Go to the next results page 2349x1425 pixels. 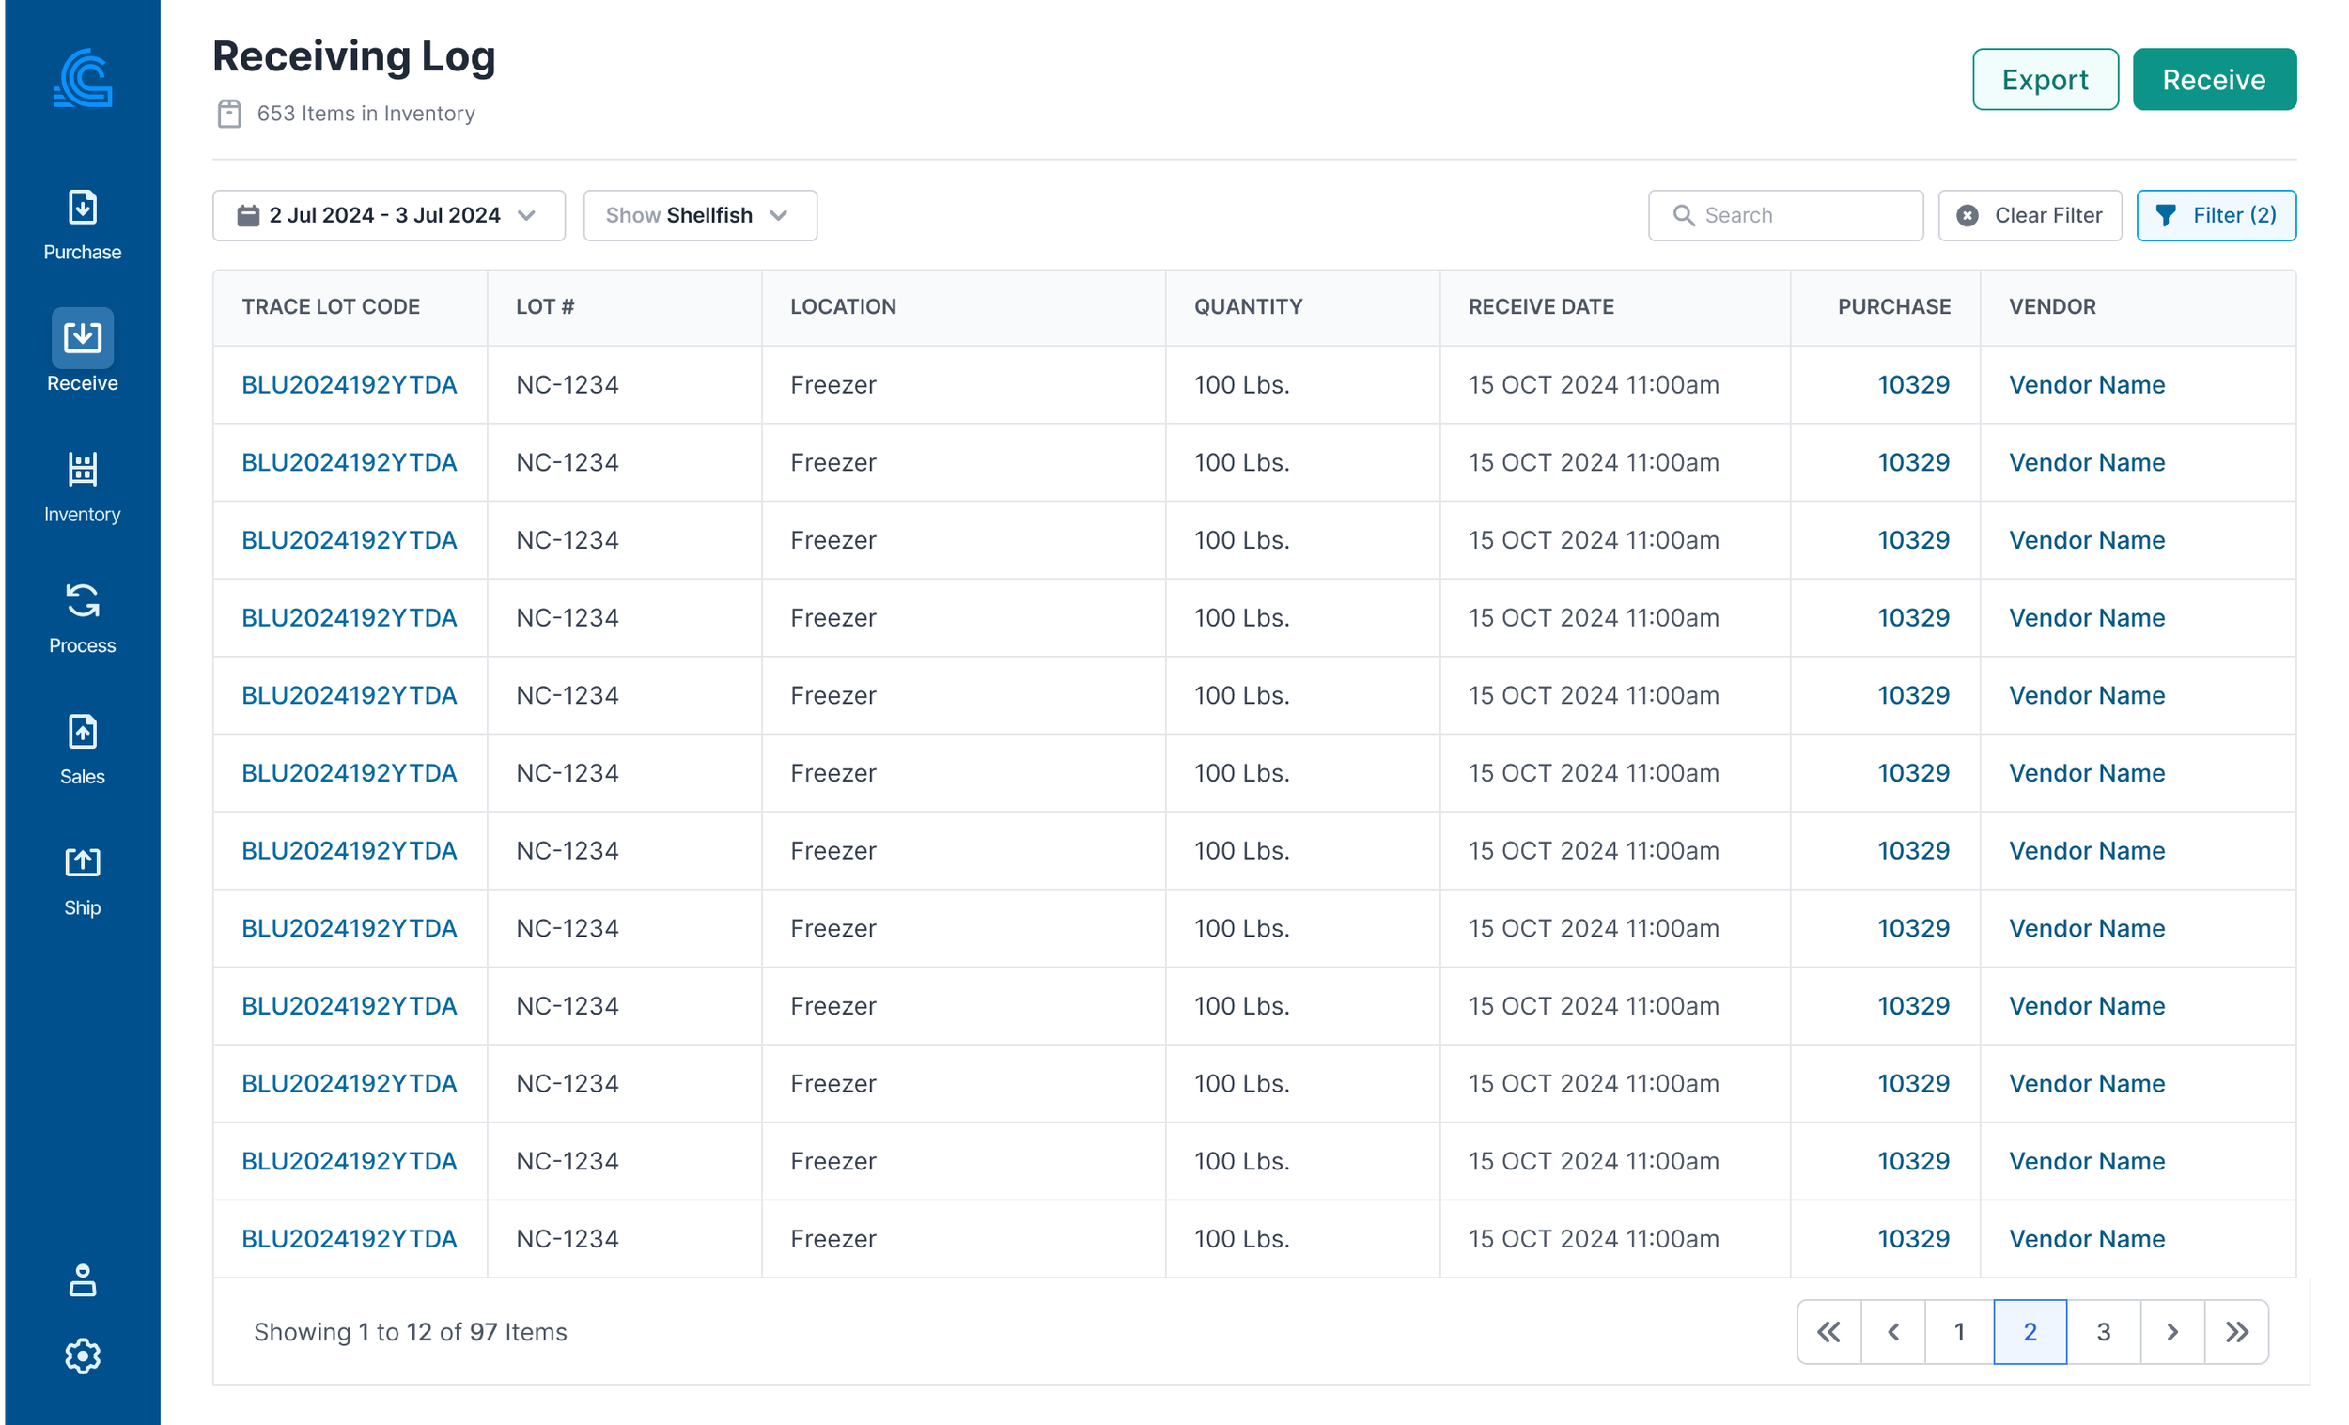2172,1332
